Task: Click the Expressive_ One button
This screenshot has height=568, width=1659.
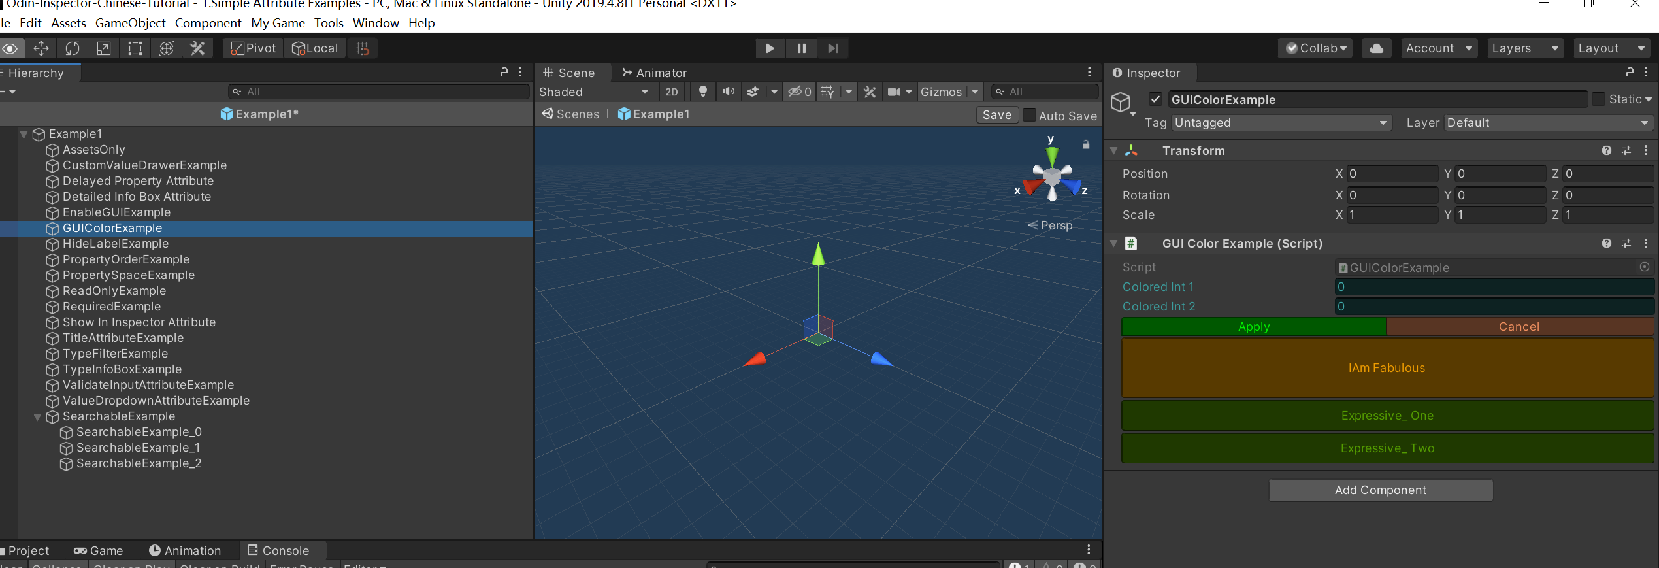Action: pos(1387,416)
